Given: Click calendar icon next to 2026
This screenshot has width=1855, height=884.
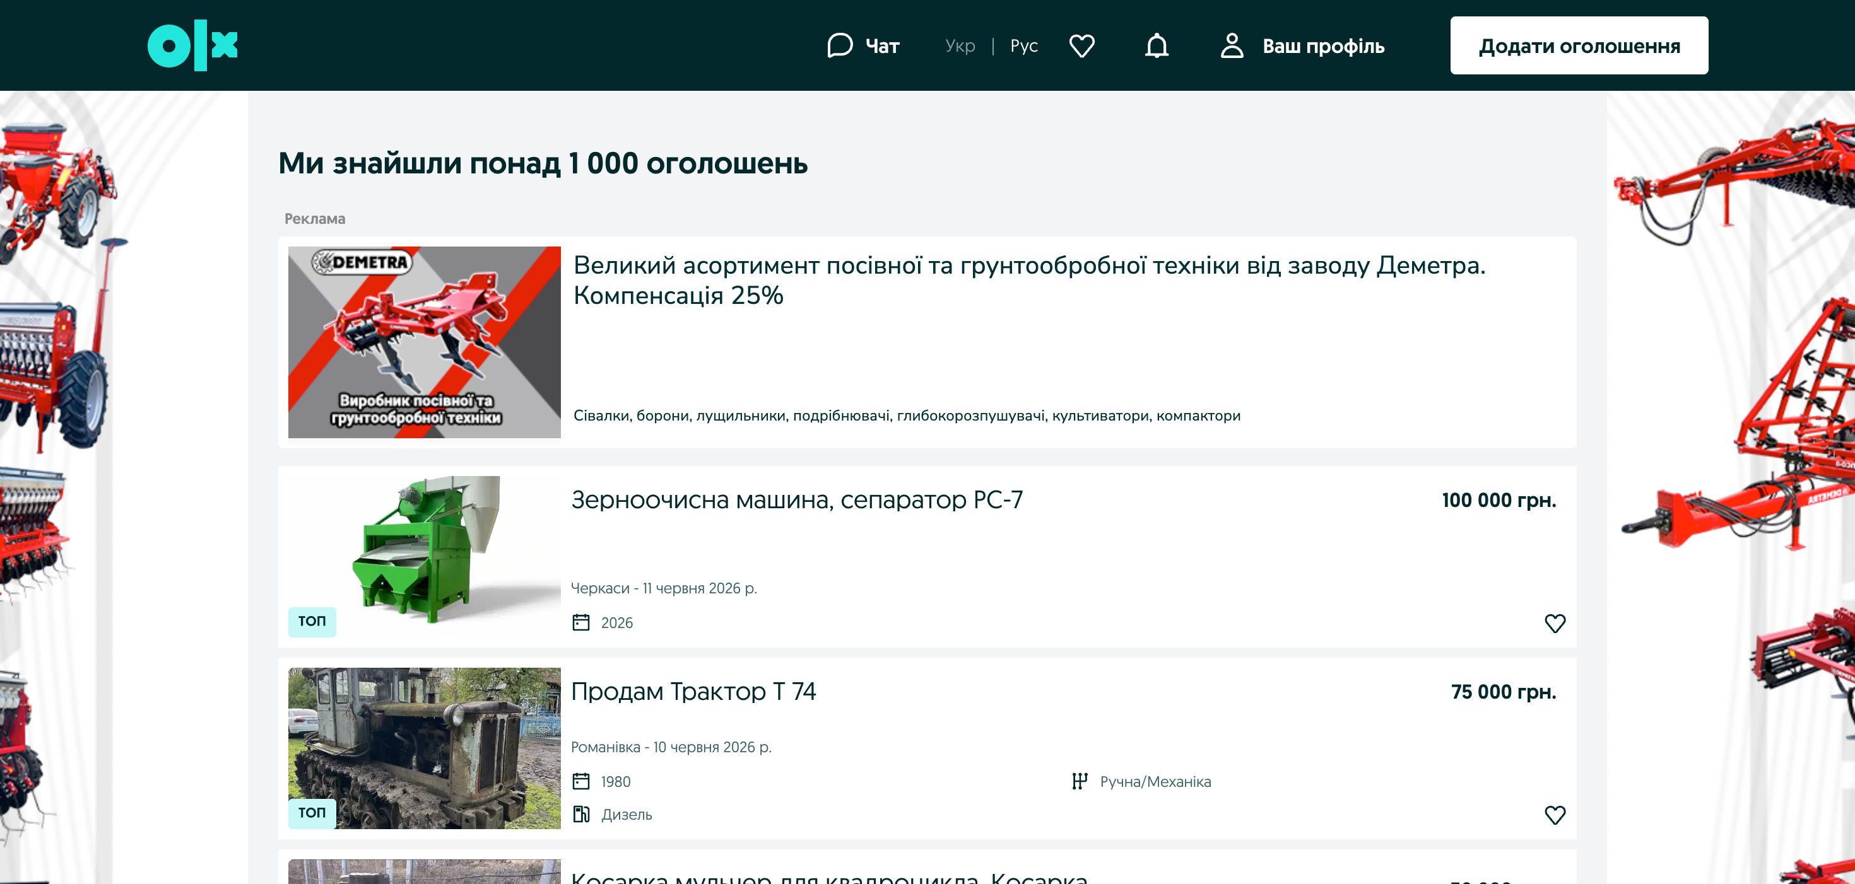Looking at the screenshot, I should [x=581, y=622].
